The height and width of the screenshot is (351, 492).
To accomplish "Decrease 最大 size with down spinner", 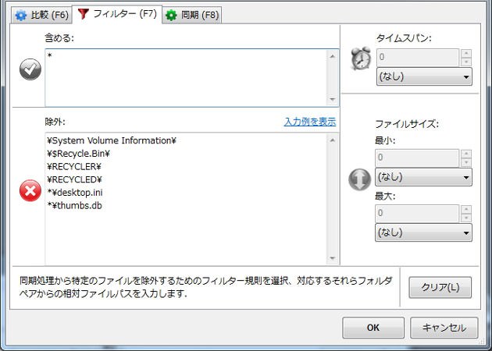I will (x=466, y=218).
